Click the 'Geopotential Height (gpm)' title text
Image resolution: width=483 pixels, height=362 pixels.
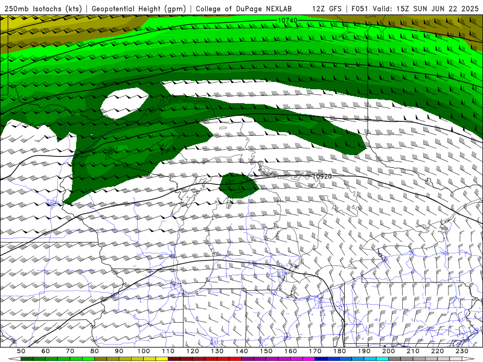139,9
